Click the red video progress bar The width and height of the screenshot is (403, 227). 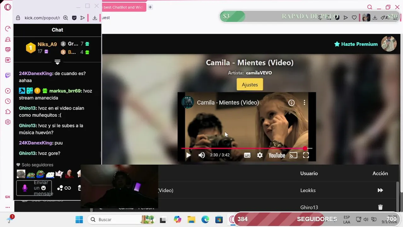[x=247, y=148]
